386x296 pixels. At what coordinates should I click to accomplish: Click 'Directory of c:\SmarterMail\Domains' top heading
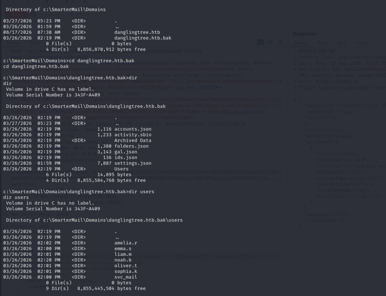56,9
